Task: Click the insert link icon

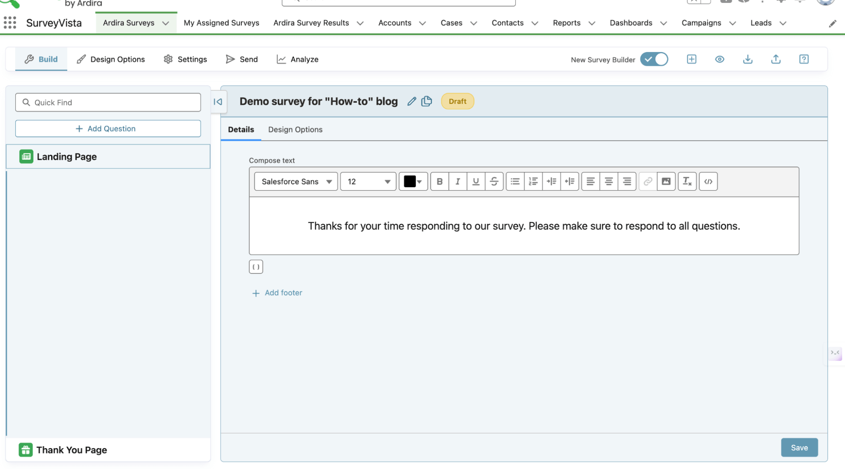Action: [x=648, y=181]
